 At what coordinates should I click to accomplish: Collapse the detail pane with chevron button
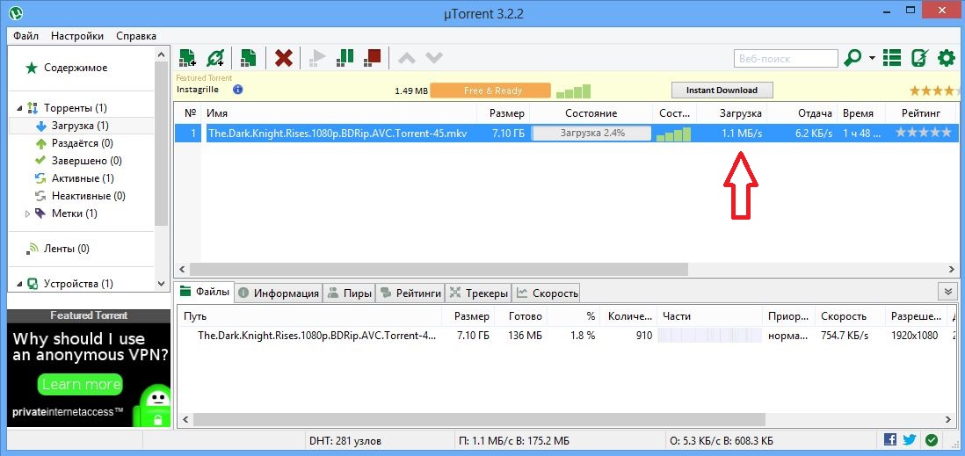946,291
